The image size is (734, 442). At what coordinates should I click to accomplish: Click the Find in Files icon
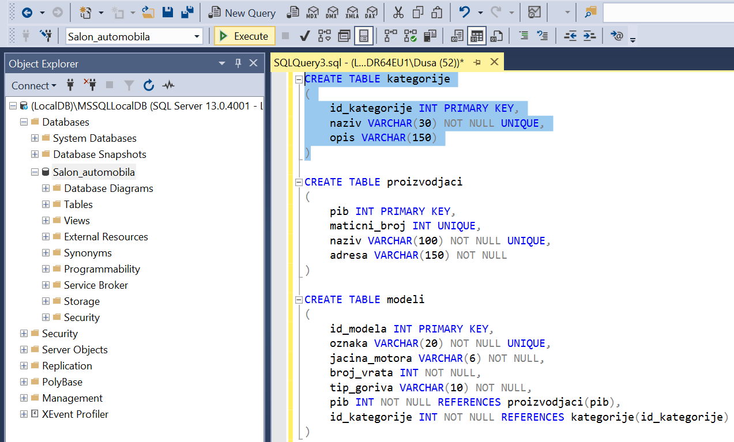(590, 12)
